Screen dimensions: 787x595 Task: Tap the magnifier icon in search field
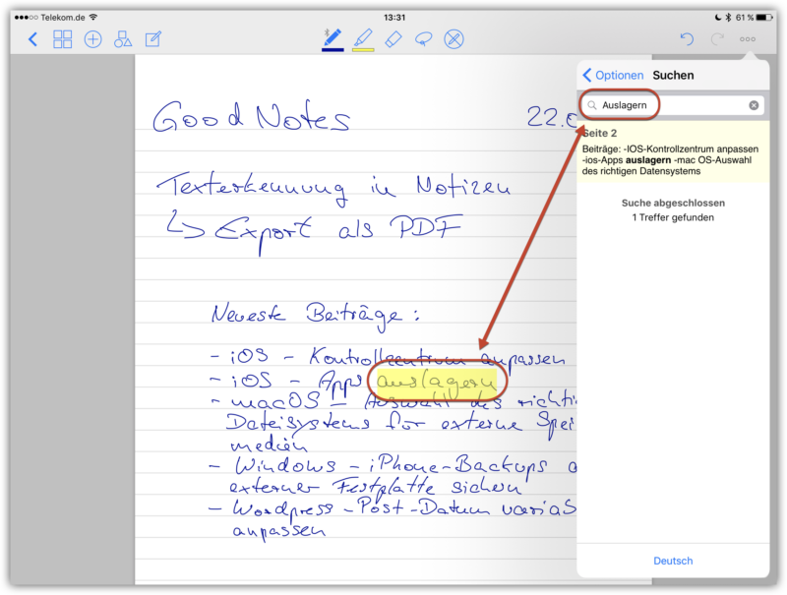[592, 105]
